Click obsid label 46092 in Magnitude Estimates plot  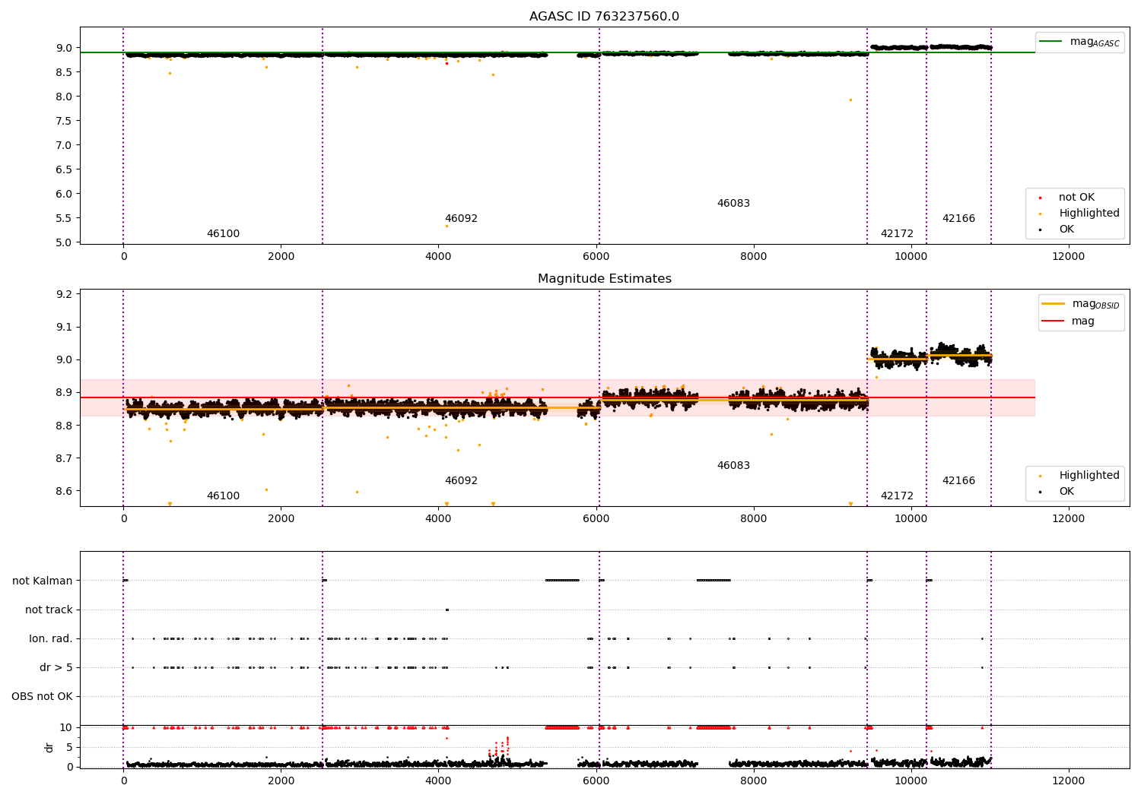tap(461, 481)
